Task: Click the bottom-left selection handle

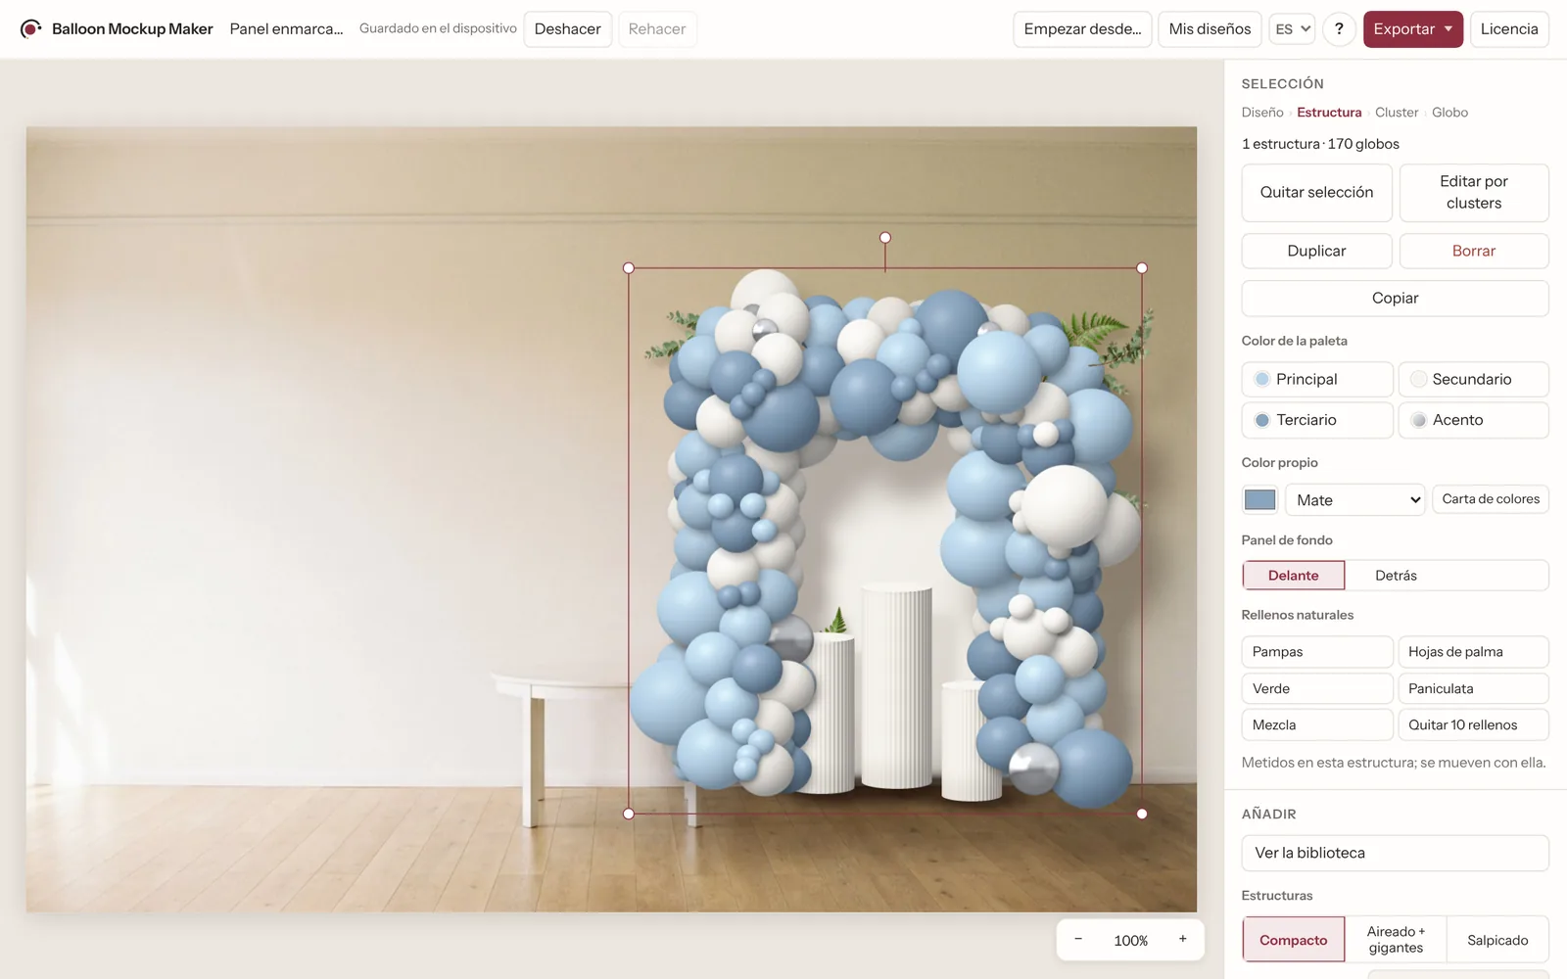Action: point(629,814)
